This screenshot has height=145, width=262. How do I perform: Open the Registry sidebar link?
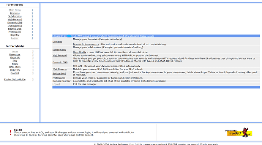(x=15, y=35)
